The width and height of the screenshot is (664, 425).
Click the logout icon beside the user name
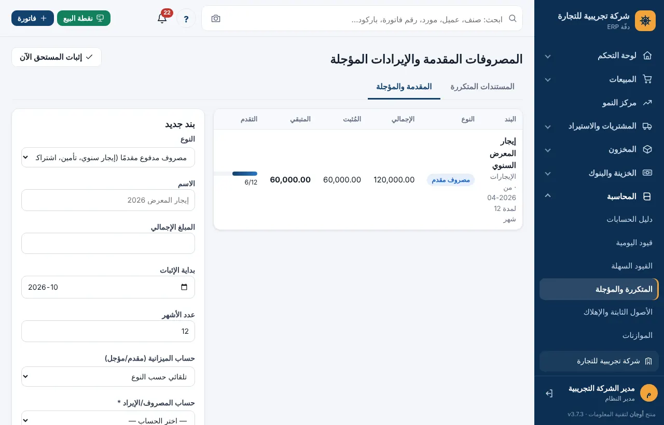(x=549, y=393)
